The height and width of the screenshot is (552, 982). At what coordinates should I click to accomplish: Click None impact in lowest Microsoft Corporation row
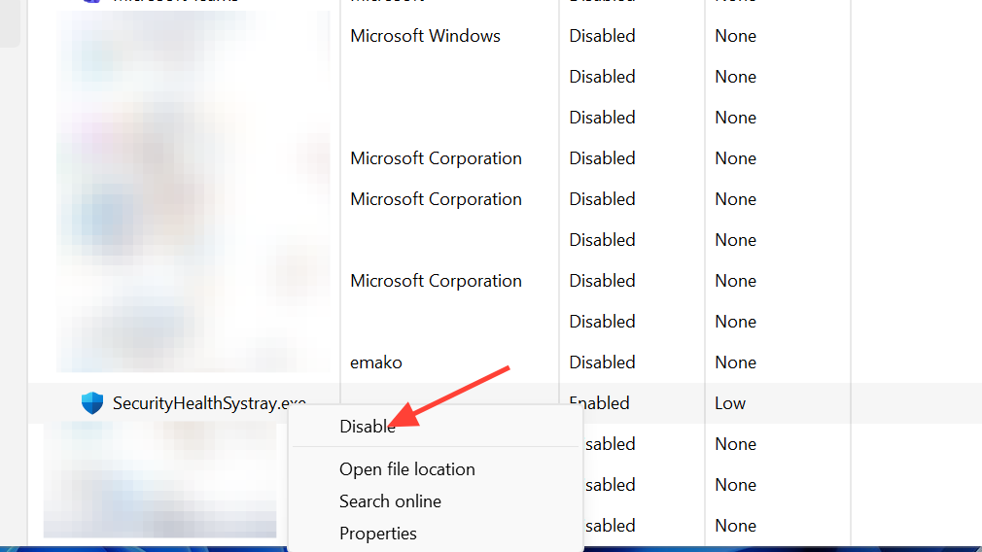coord(735,281)
